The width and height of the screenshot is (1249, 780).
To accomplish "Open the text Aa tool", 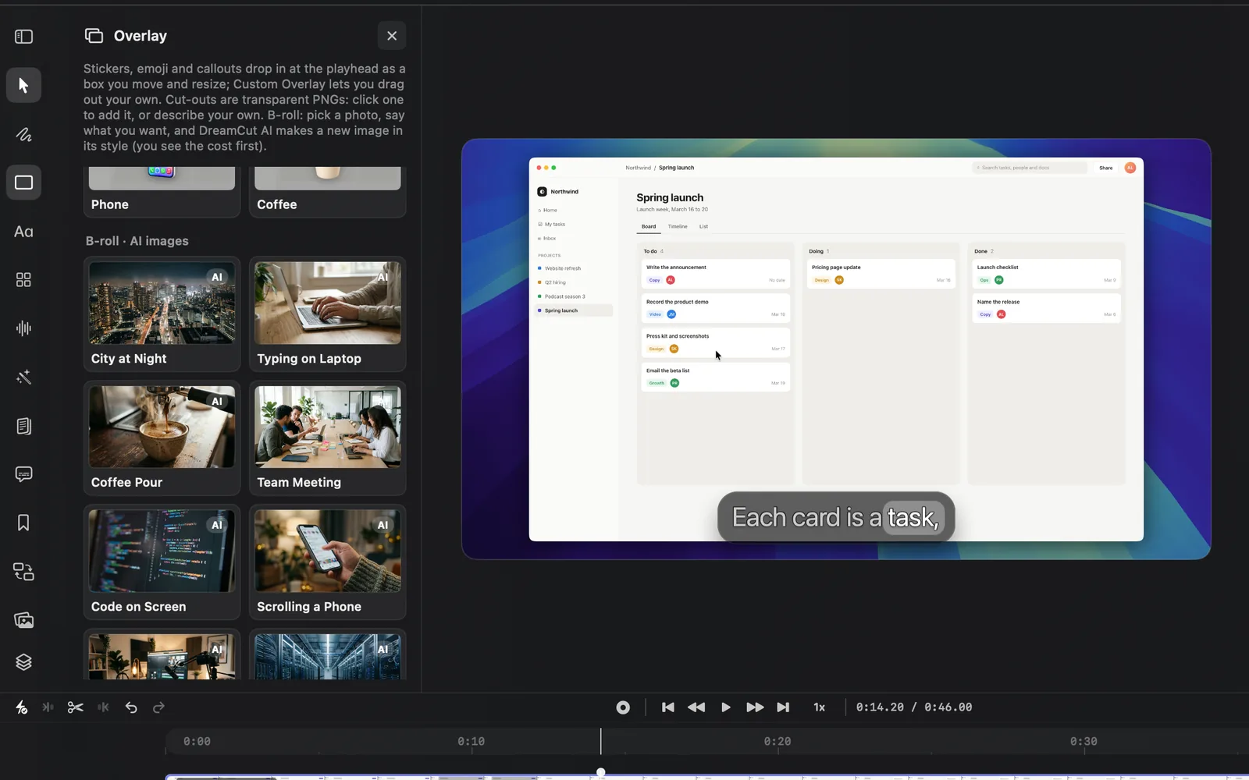I will (x=23, y=232).
